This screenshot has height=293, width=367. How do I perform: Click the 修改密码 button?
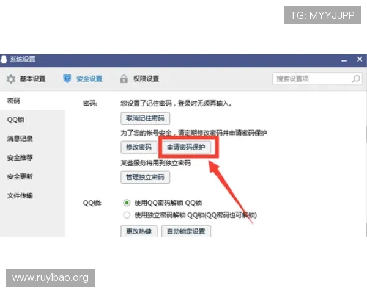click(139, 147)
